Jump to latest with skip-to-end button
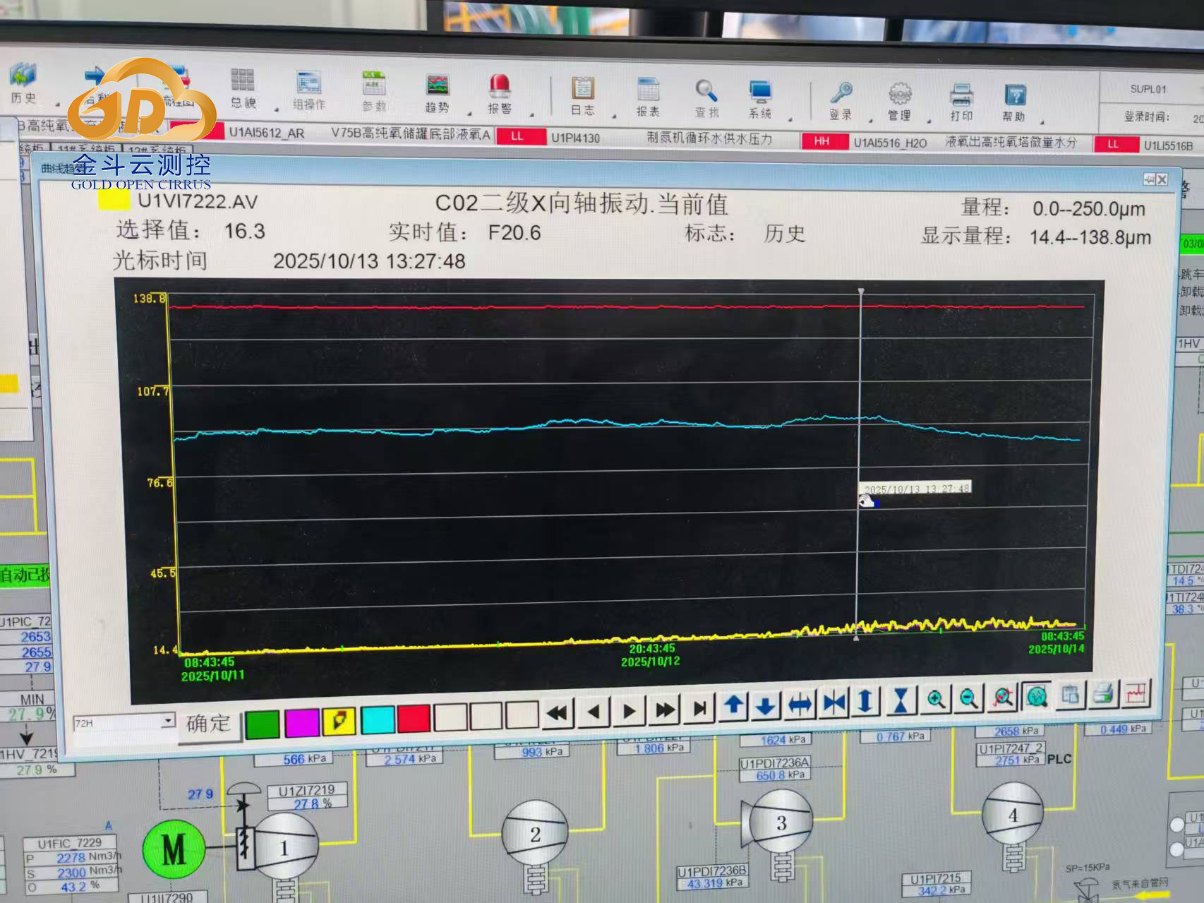Image resolution: width=1204 pixels, height=903 pixels. coord(699,708)
